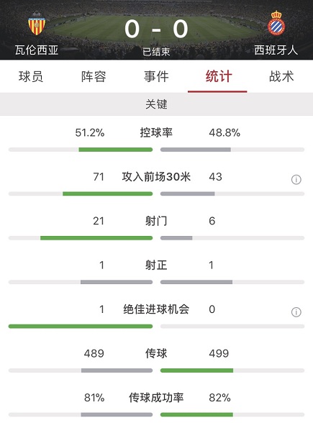The width and height of the screenshot is (313, 423).
Task: Open info icon for 攻入前场30米
Action: pos(296,179)
